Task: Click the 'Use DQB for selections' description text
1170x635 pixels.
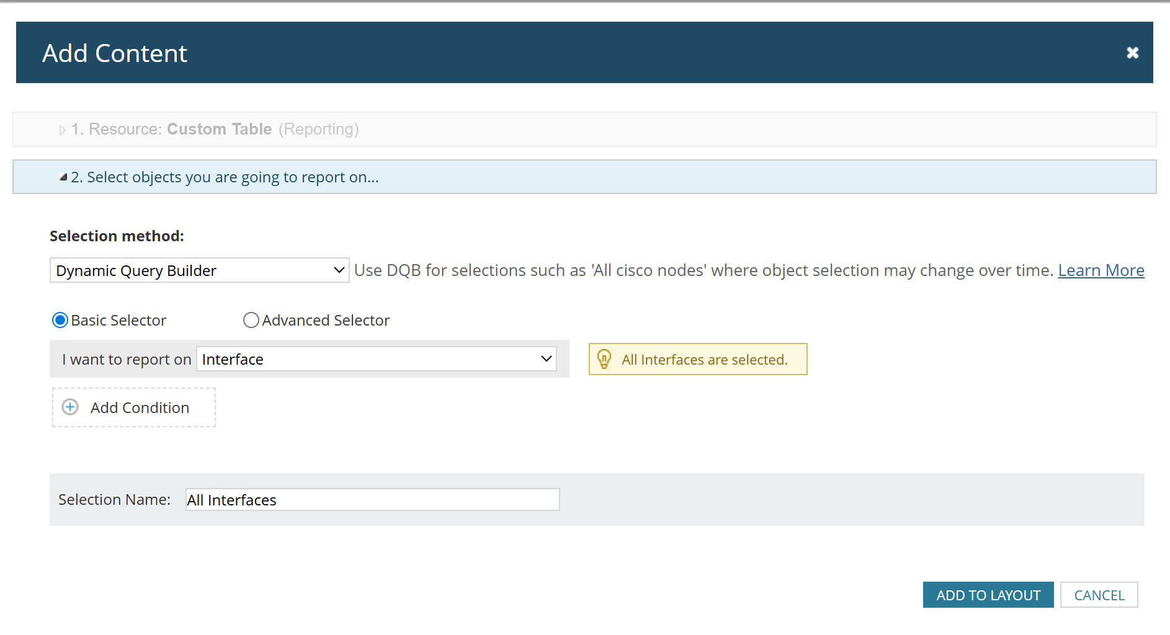Action: pos(703,270)
